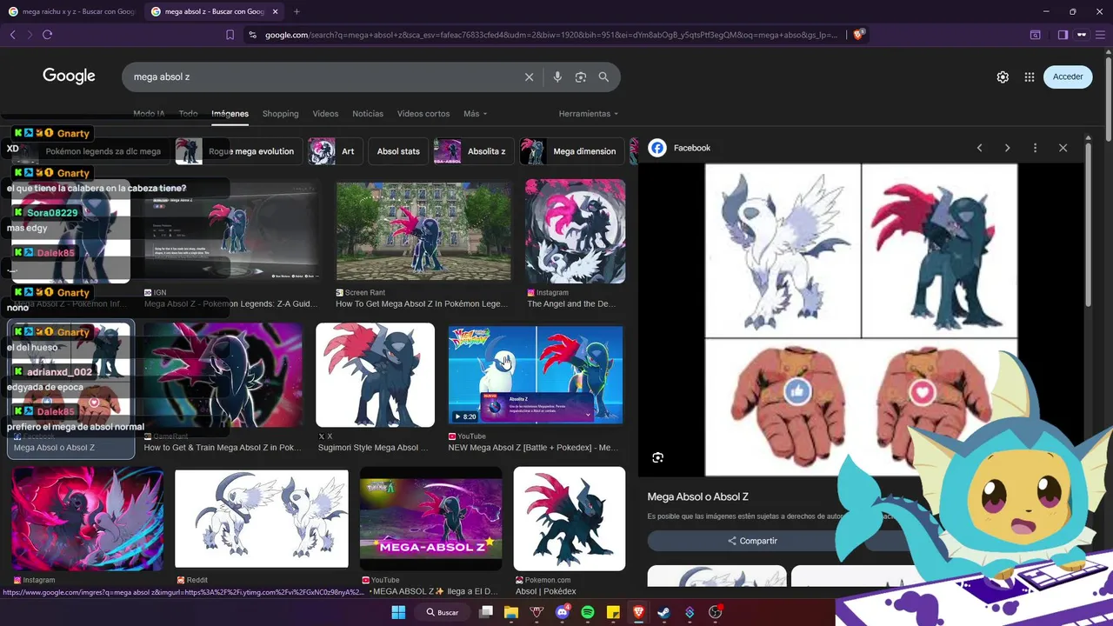Click the browser address bar URL

[x=550, y=35]
